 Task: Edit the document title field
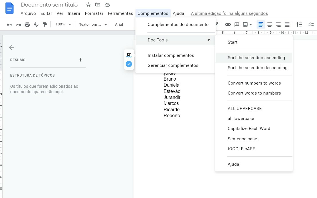point(49,5)
